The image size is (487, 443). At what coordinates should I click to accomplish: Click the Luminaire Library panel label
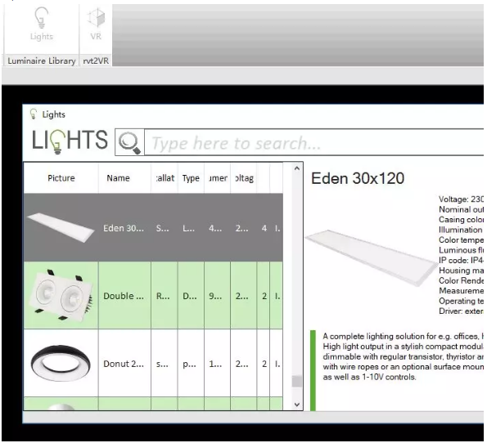pos(42,60)
